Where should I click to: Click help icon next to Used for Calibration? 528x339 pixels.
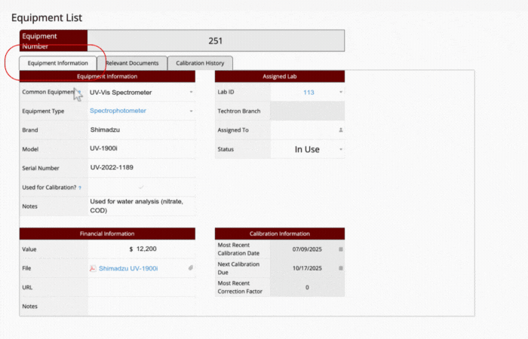[81, 187]
